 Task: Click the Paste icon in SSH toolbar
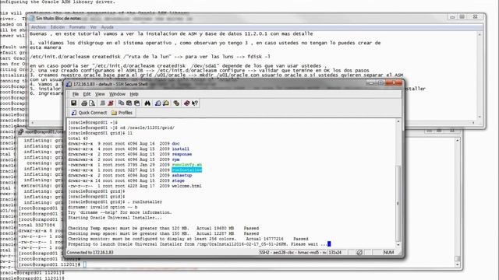(x=129, y=103)
